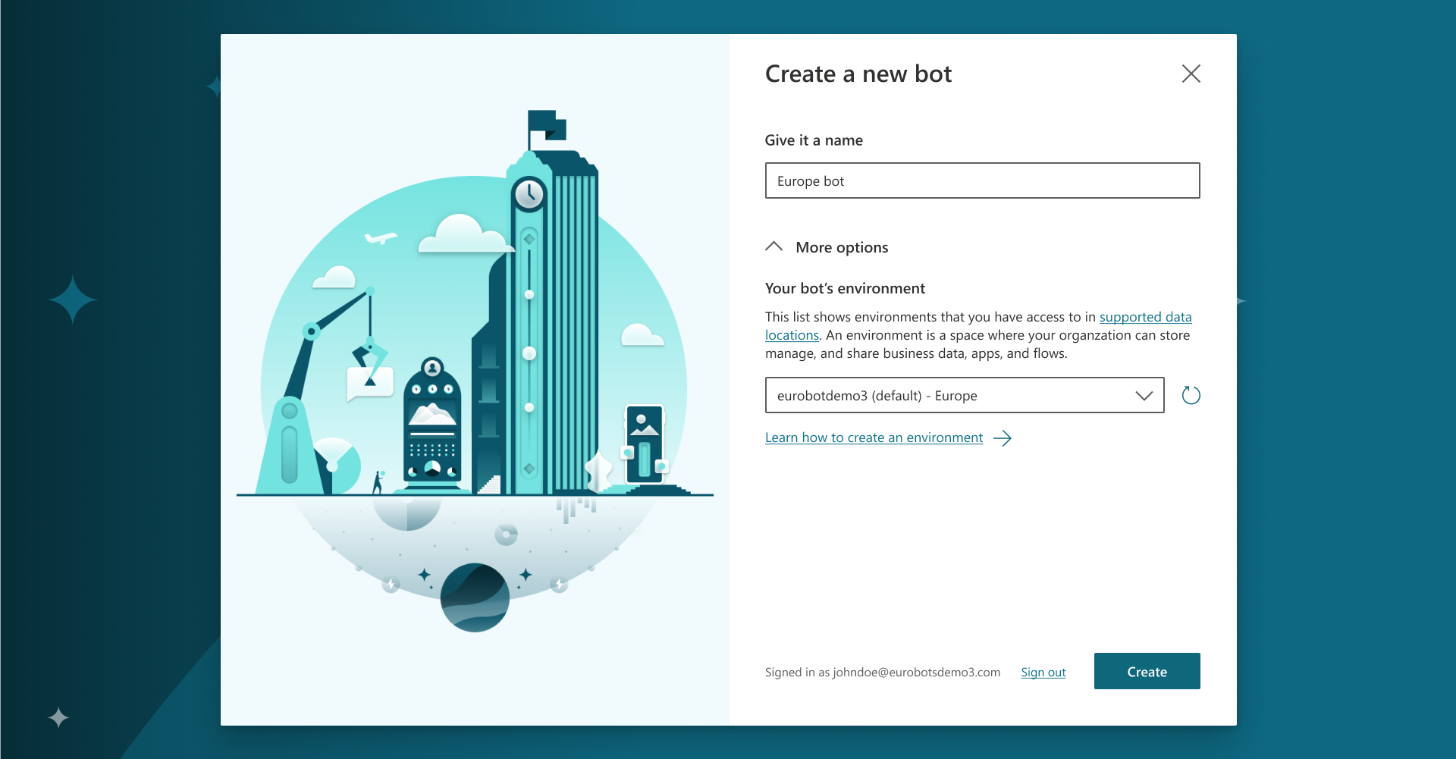The height and width of the screenshot is (759, 1456).
Task: Focus the Europe bot name field
Action: pos(982,181)
